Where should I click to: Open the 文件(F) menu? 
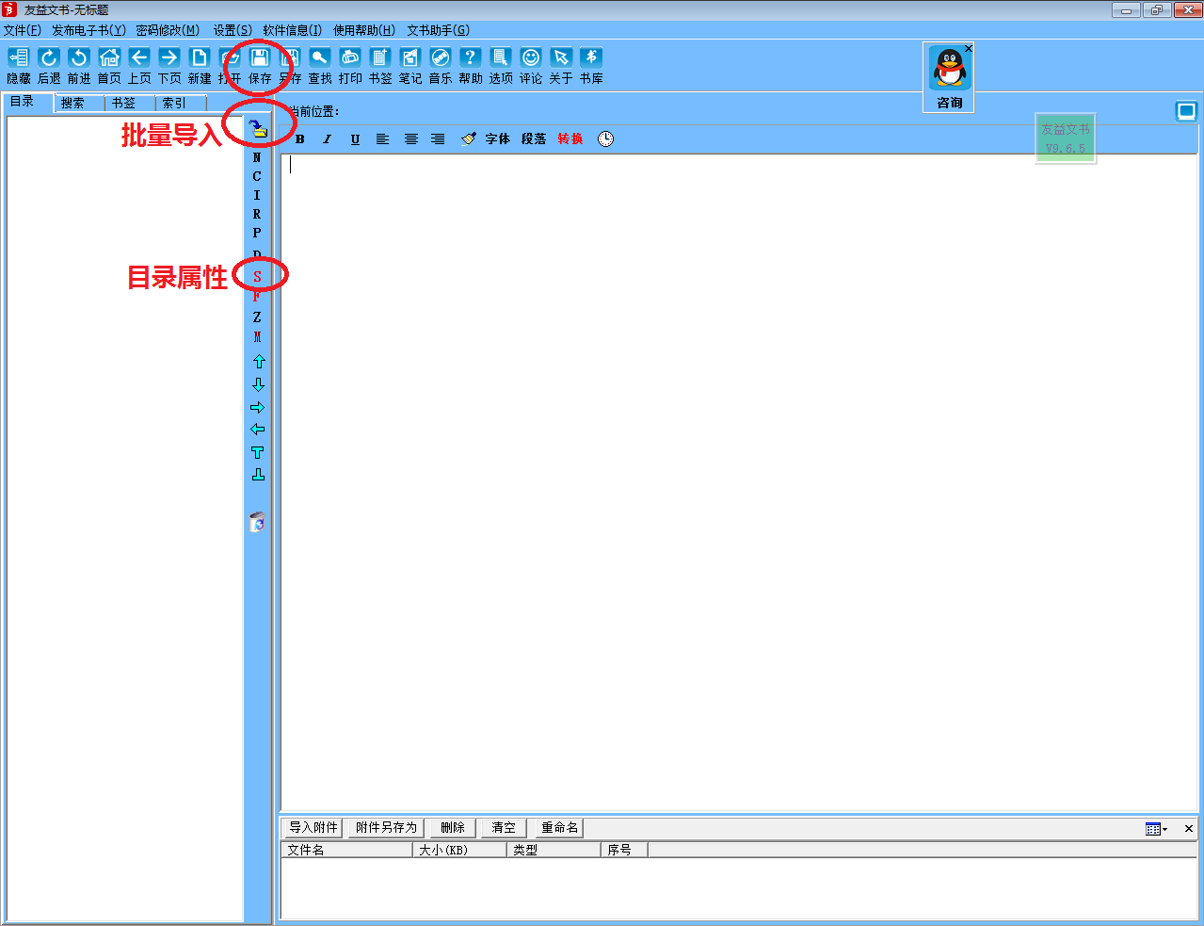(x=22, y=30)
